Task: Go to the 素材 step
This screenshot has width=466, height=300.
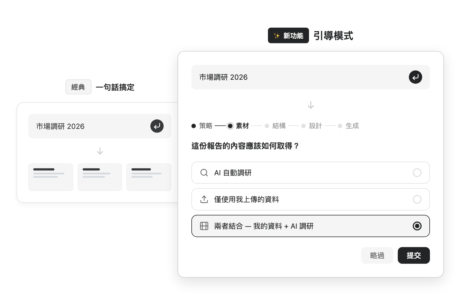Action: (x=239, y=126)
